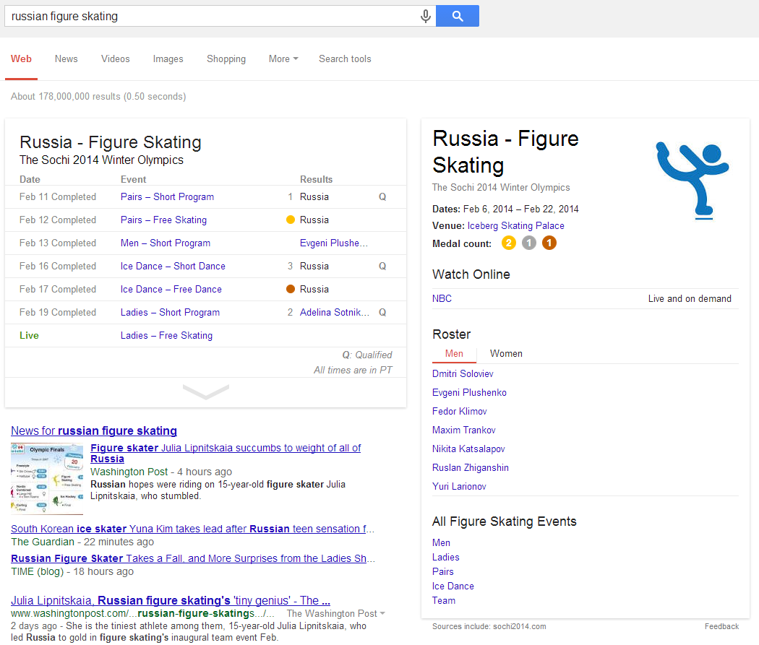The height and width of the screenshot is (645, 759).
Task: Open Nikita Katsalapov roster link
Action: click(x=468, y=449)
